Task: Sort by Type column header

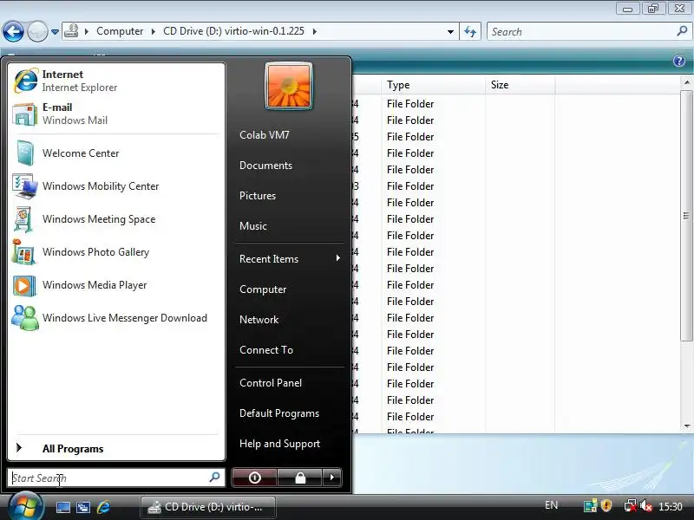Action: (433, 84)
